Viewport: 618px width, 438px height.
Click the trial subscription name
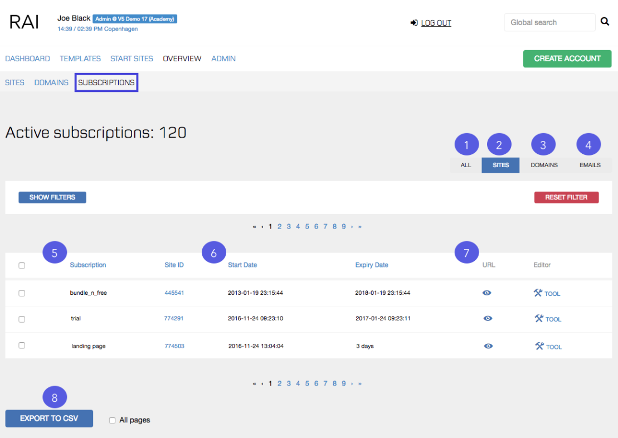(x=76, y=319)
